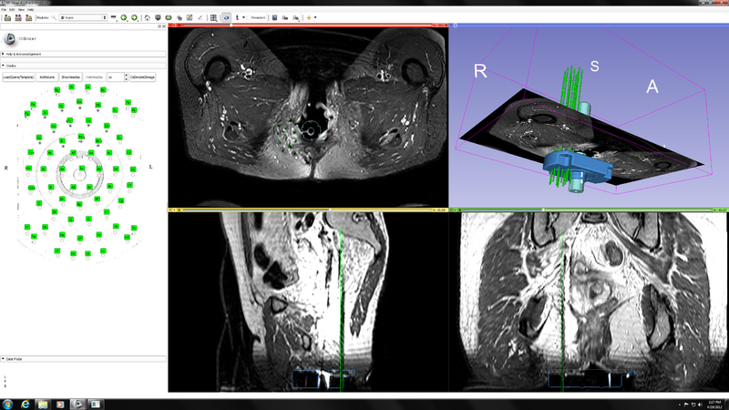The image size is (729, 410).
Task: Click the Windows Start button
Action: 7,403
